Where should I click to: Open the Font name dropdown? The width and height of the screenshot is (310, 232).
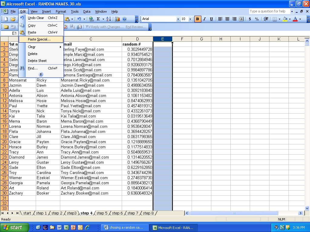178,19
